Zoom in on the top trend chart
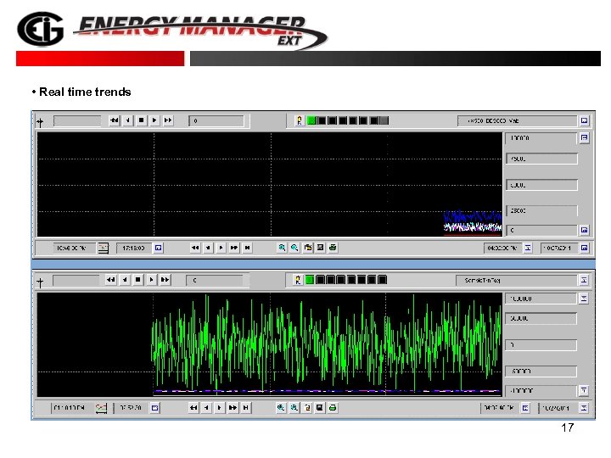This screenshot has width=611, height=458. pos(282,248)
